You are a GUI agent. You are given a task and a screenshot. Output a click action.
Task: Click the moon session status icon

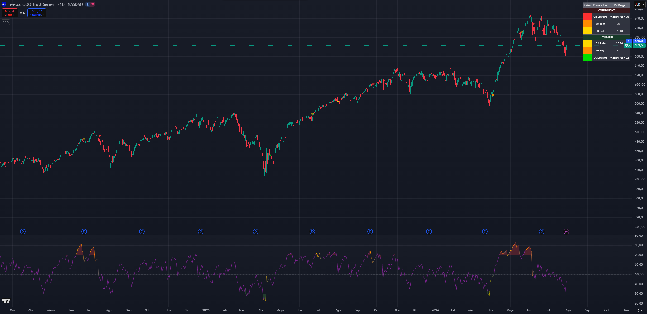tap(88, 4)
